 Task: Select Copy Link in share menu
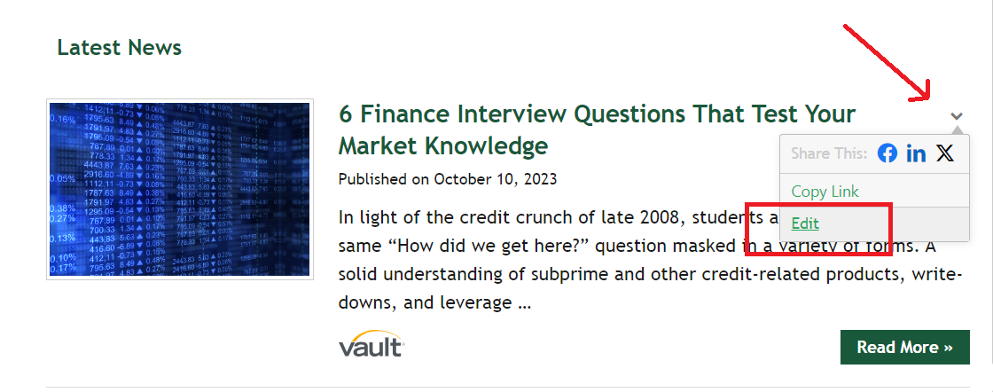point(825,192)
